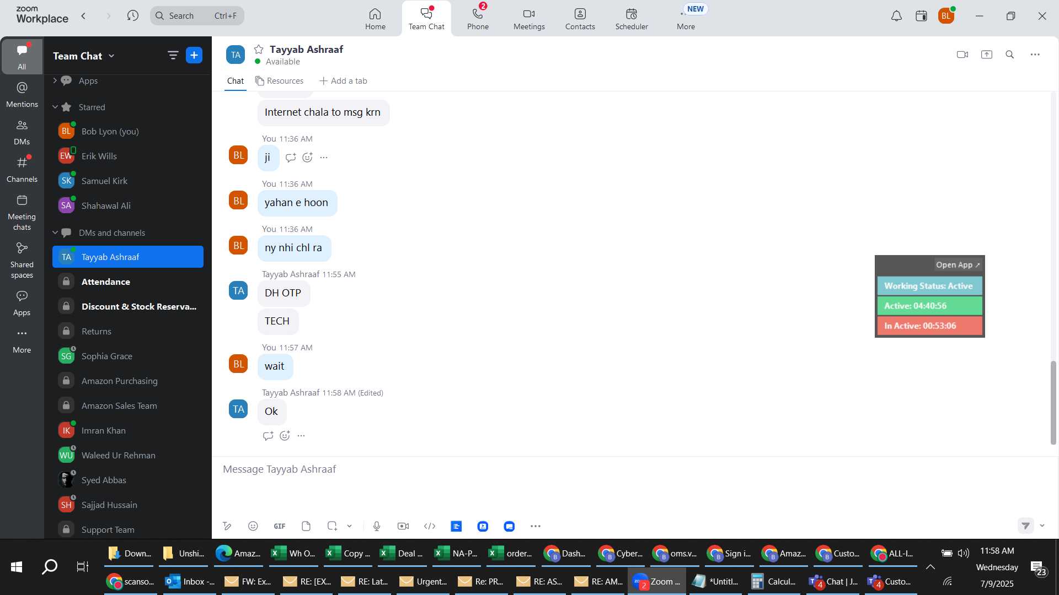Screen dimensions: 1059x595
Task: Insert a code snippet
Action: [430, 526]
